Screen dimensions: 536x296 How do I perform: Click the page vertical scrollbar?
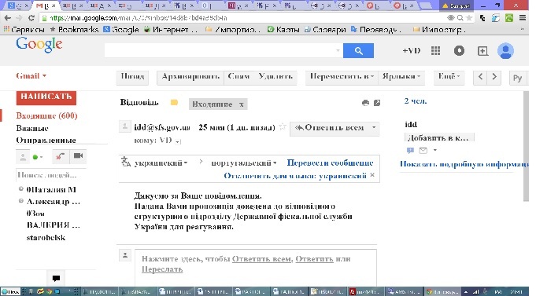pos(526,147)
